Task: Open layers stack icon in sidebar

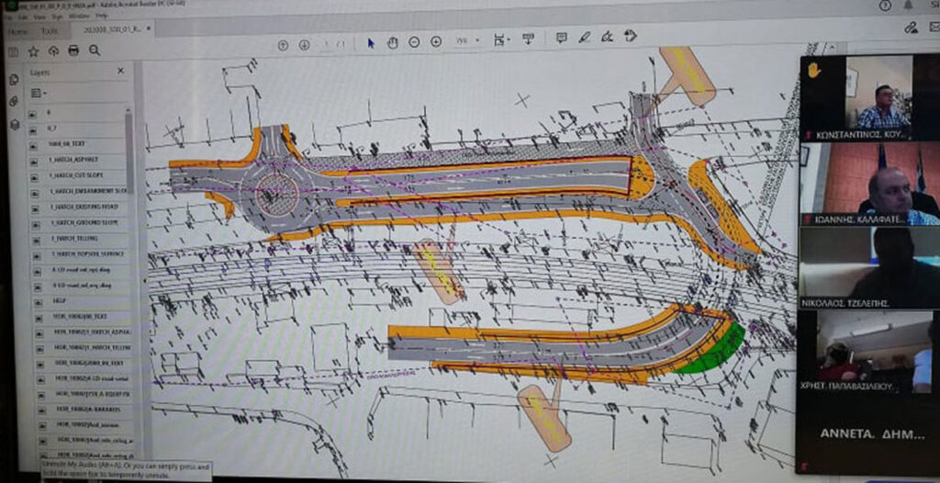Action: click(x=15, y=124)
